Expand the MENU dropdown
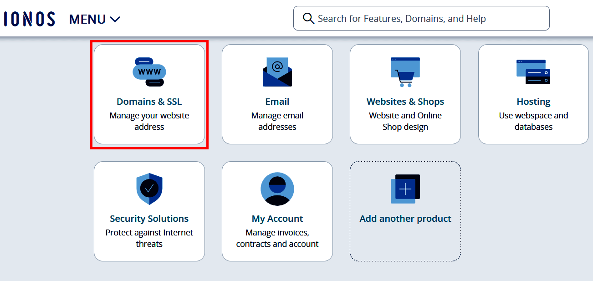 tap(95, 19)
